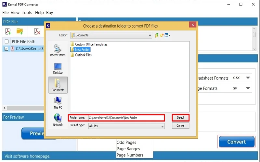Click the Kernel PDF Converter app icon
Screen dimensions: 260x162
click(5, 4)
